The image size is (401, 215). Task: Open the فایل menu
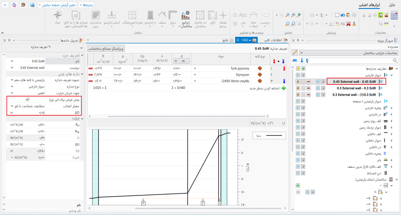tap(392, 4)
